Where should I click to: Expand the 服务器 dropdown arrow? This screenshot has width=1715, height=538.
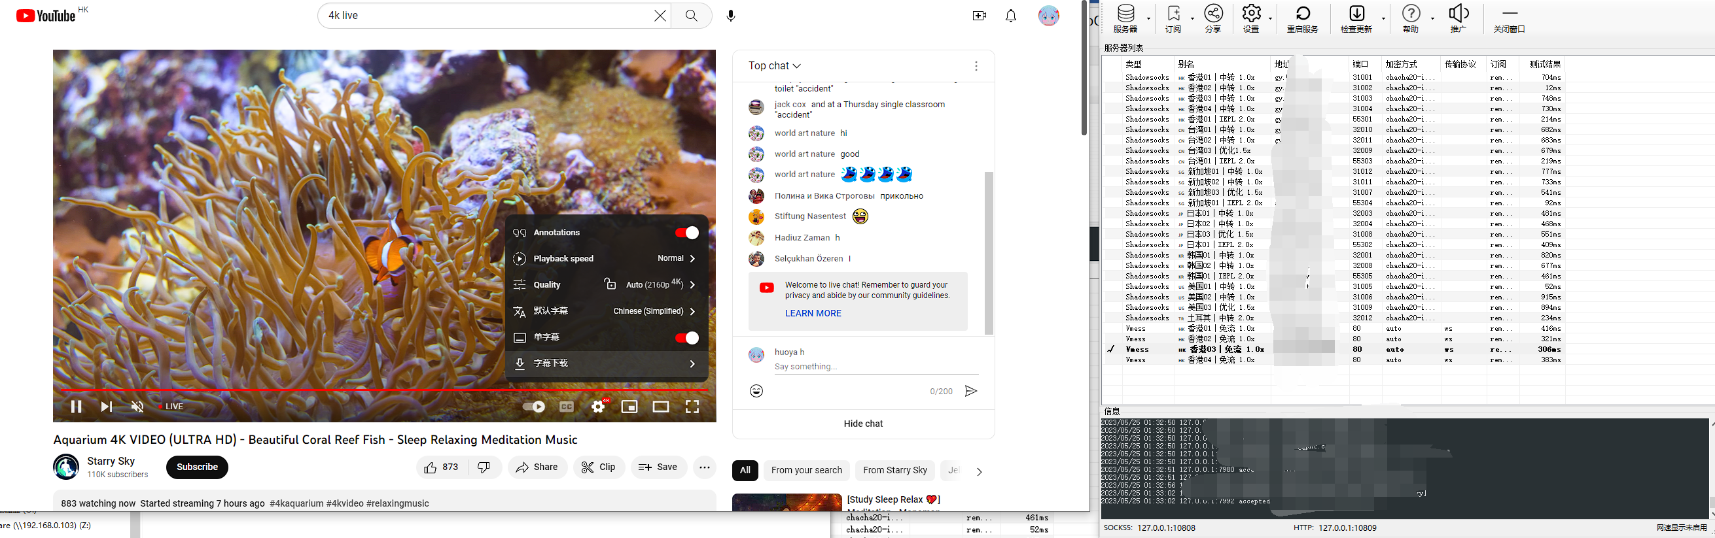click(x=1148, y=18)
